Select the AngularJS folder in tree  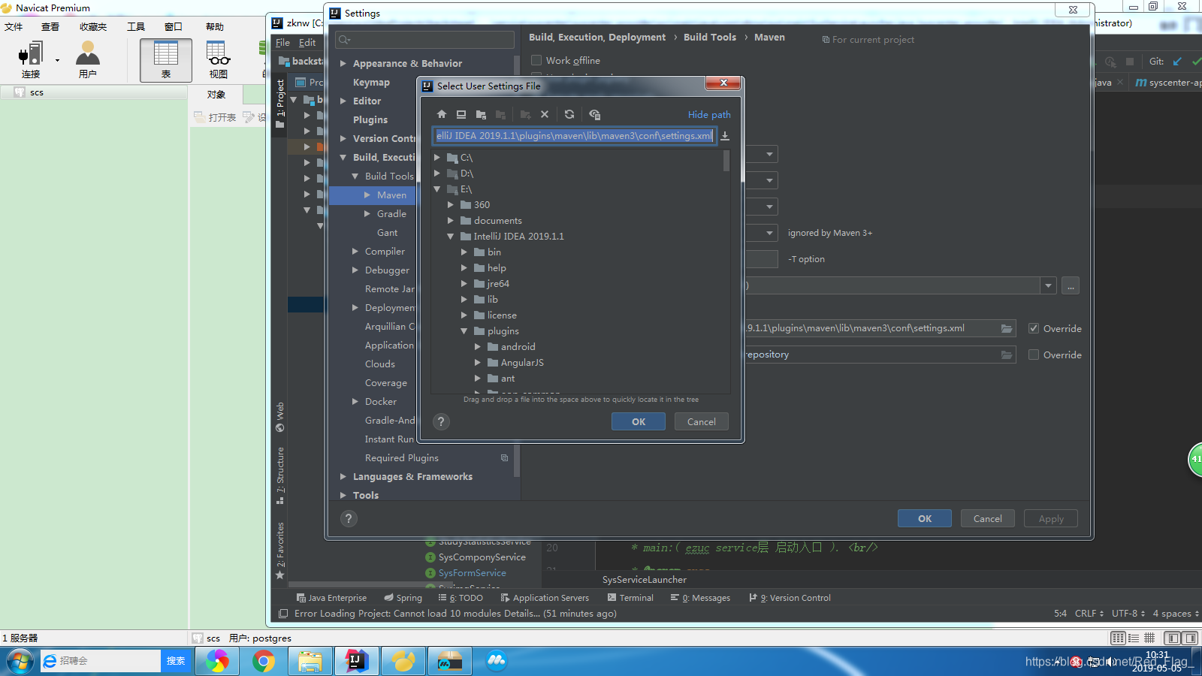pyautogui.click(x=522, y=363)
